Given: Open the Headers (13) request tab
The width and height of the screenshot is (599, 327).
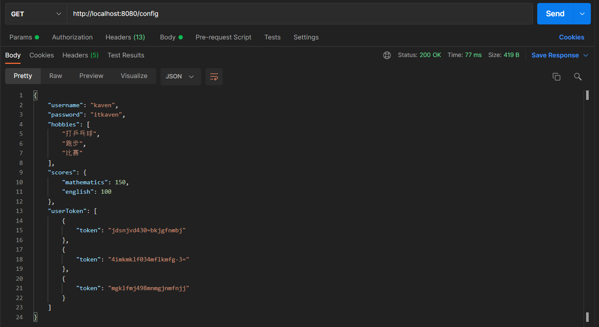Looking at the screenshot, I should pos(125,37).
